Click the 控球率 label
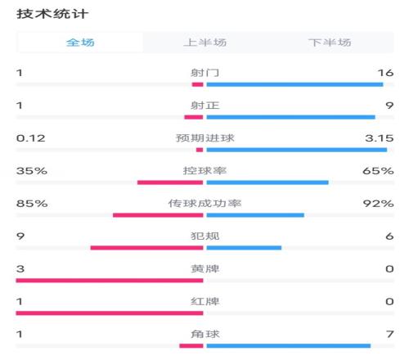This screenshot has height=360, width=409. (x=204, y=171)
